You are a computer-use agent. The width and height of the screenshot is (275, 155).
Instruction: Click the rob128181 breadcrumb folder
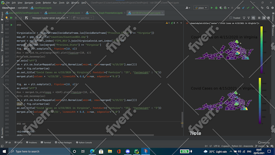pos(23,8)
